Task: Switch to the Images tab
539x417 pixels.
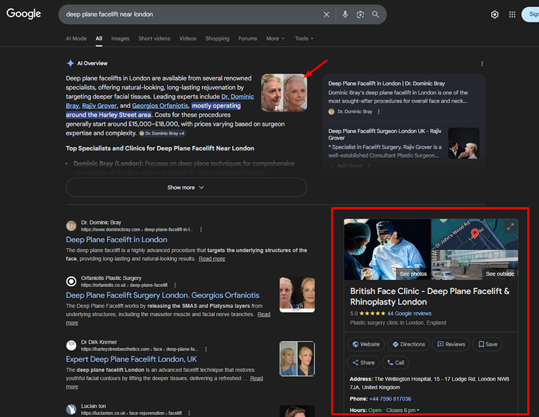Action: (120, 39)
